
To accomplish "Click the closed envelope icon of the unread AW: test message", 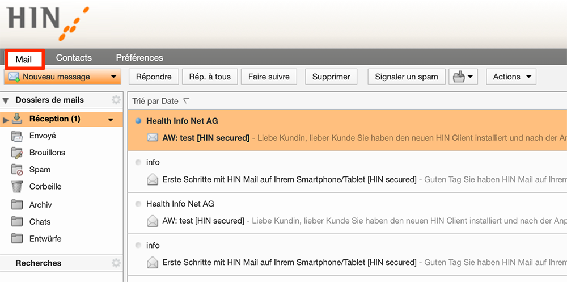I will [153, 138].
